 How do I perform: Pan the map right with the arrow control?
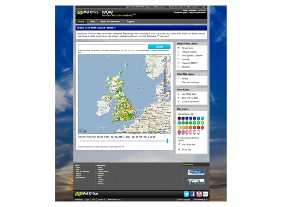(168, 60)
